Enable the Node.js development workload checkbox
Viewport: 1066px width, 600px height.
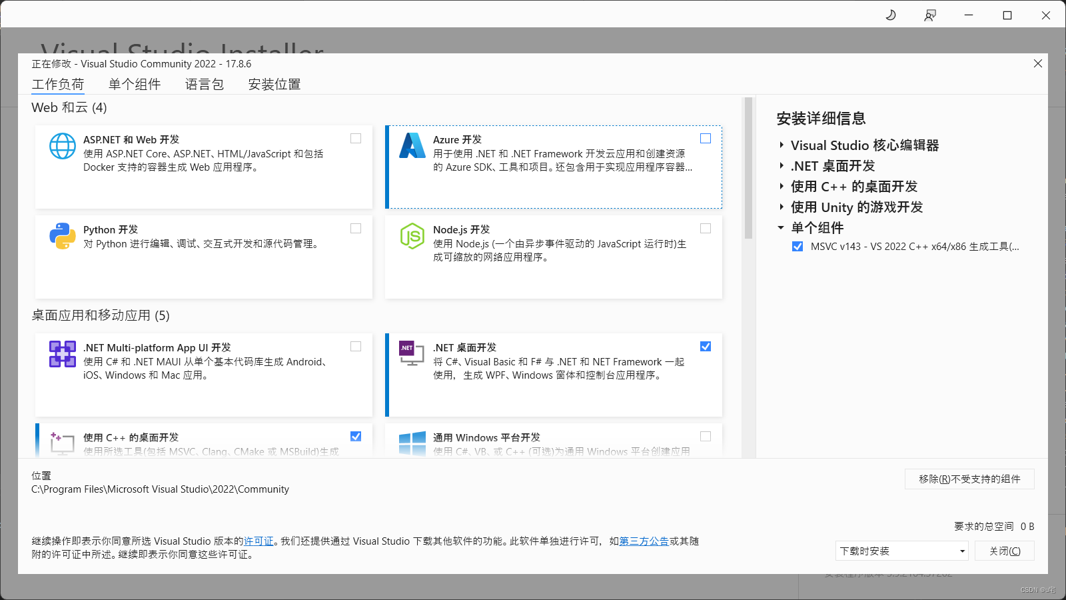(706, 229)
